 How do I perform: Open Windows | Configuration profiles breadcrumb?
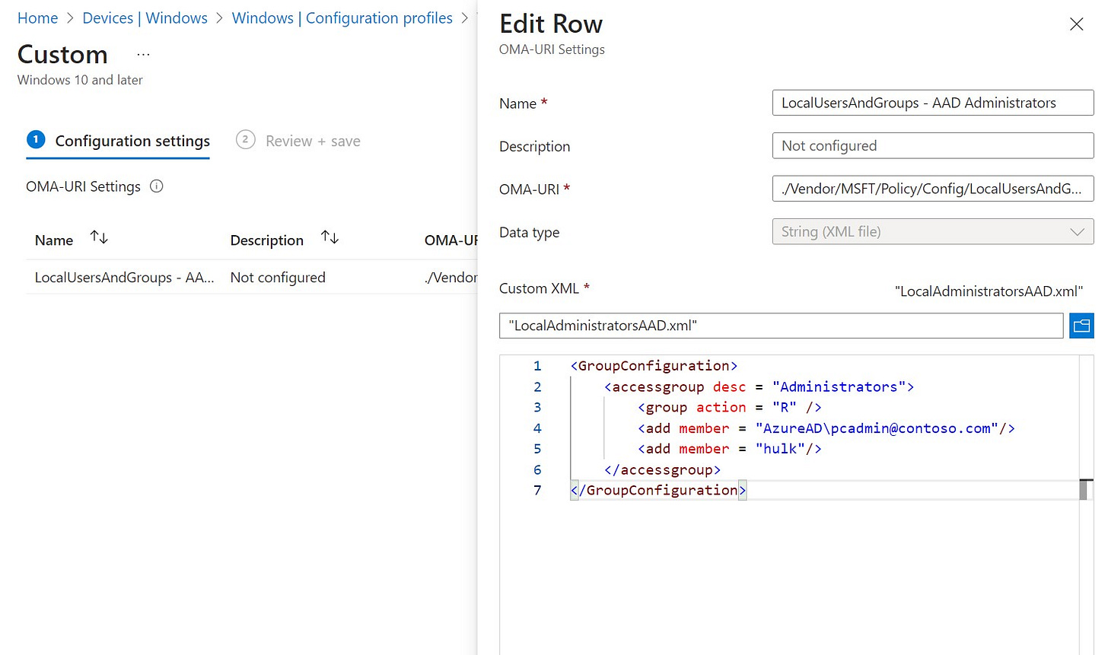342,17
